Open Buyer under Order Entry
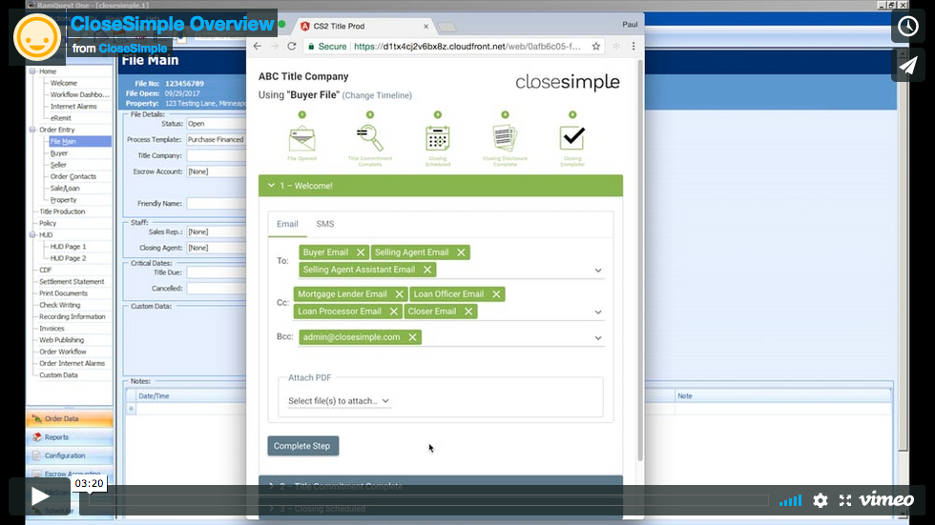The width and height of the screenshot is (935, 525). pyautogui.click(x=59, y=153)
